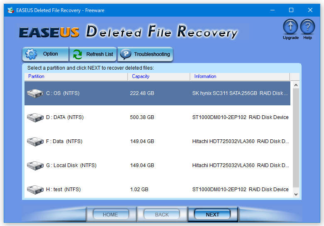Open the Troubleshooting button
The image size is (324, 226).
pyautogui.click(x=145, y=54)
